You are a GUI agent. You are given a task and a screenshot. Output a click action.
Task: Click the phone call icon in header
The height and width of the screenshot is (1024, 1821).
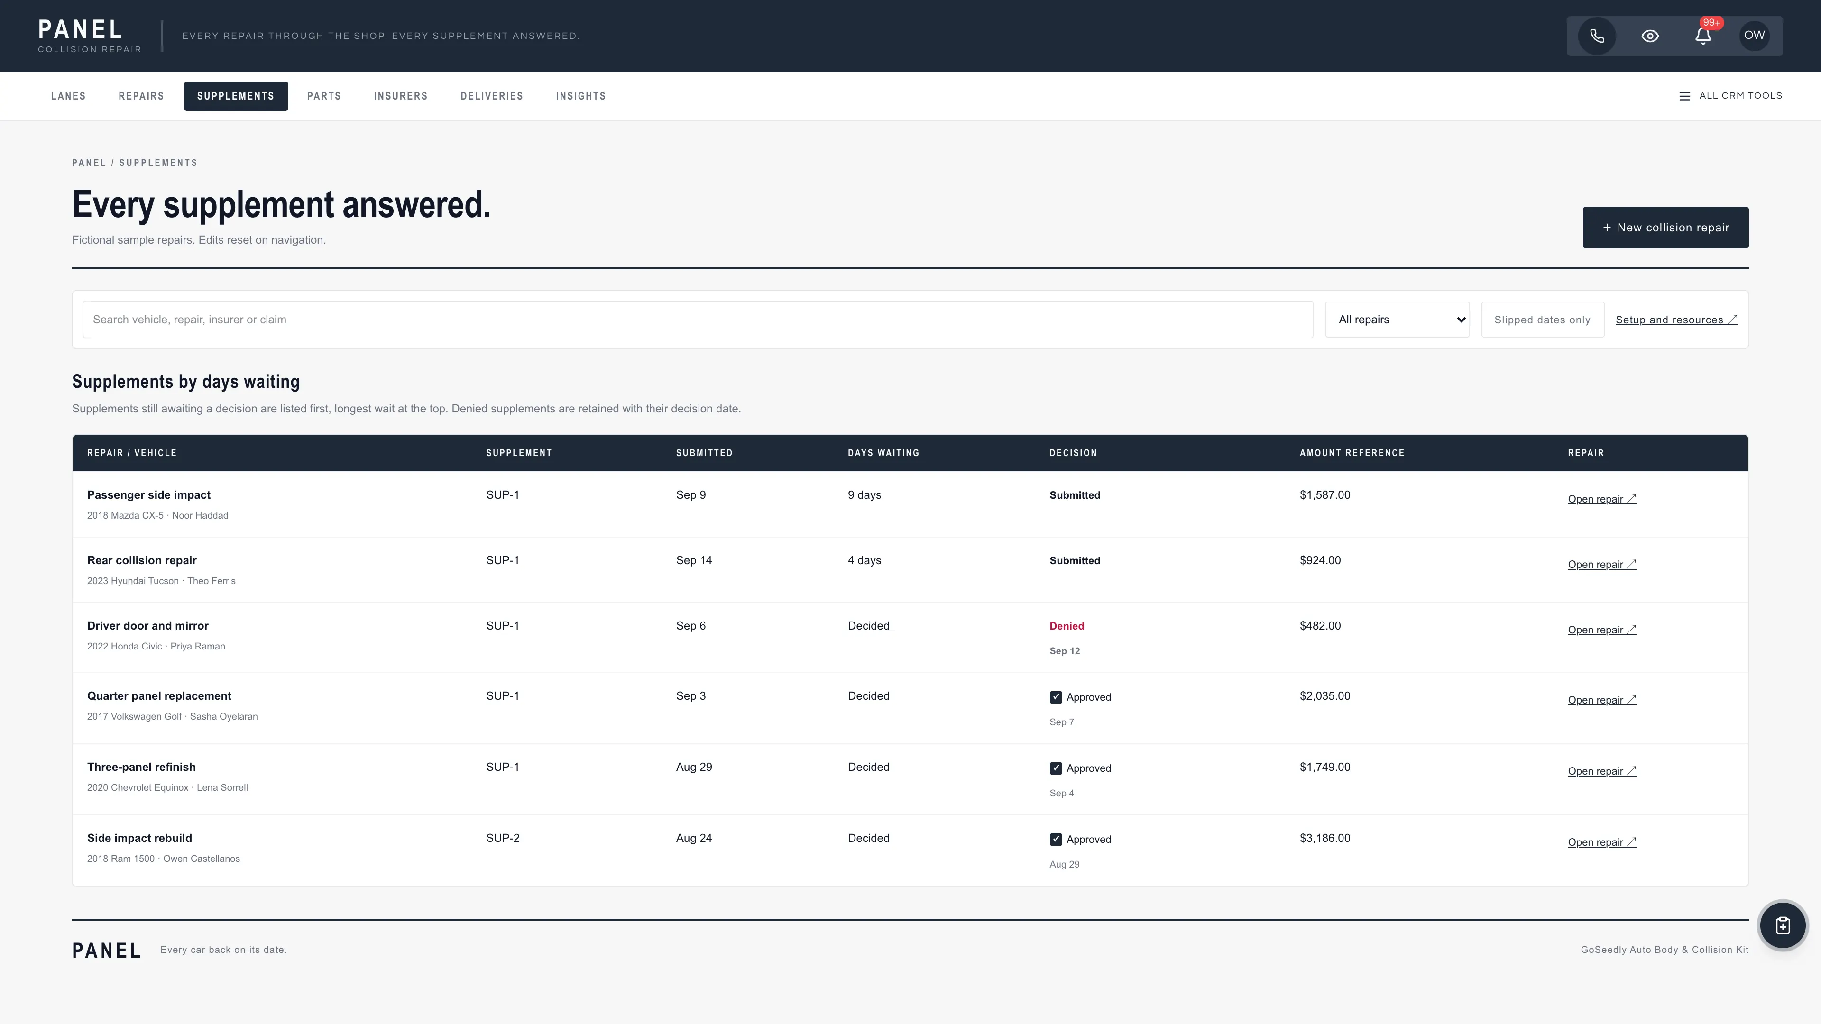[1597, 36]
